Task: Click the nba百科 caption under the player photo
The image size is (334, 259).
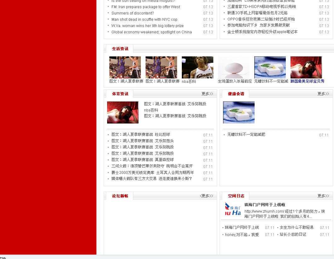Action: pos(189,81)
